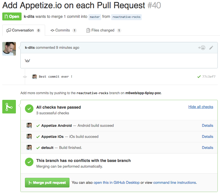Click the avatar in default check row
The width and height of the screenshot is (220, 194).
coord(29,148)
